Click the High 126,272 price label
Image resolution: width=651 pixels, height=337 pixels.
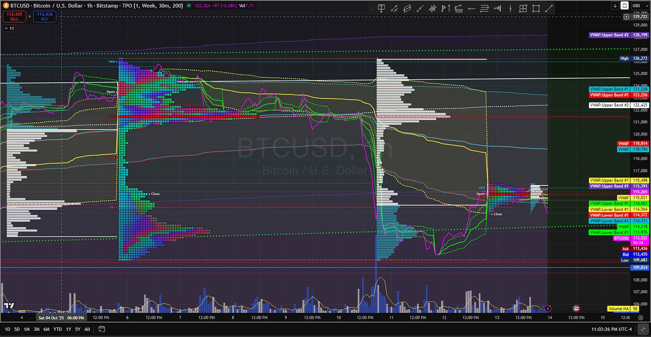(634, 58)
